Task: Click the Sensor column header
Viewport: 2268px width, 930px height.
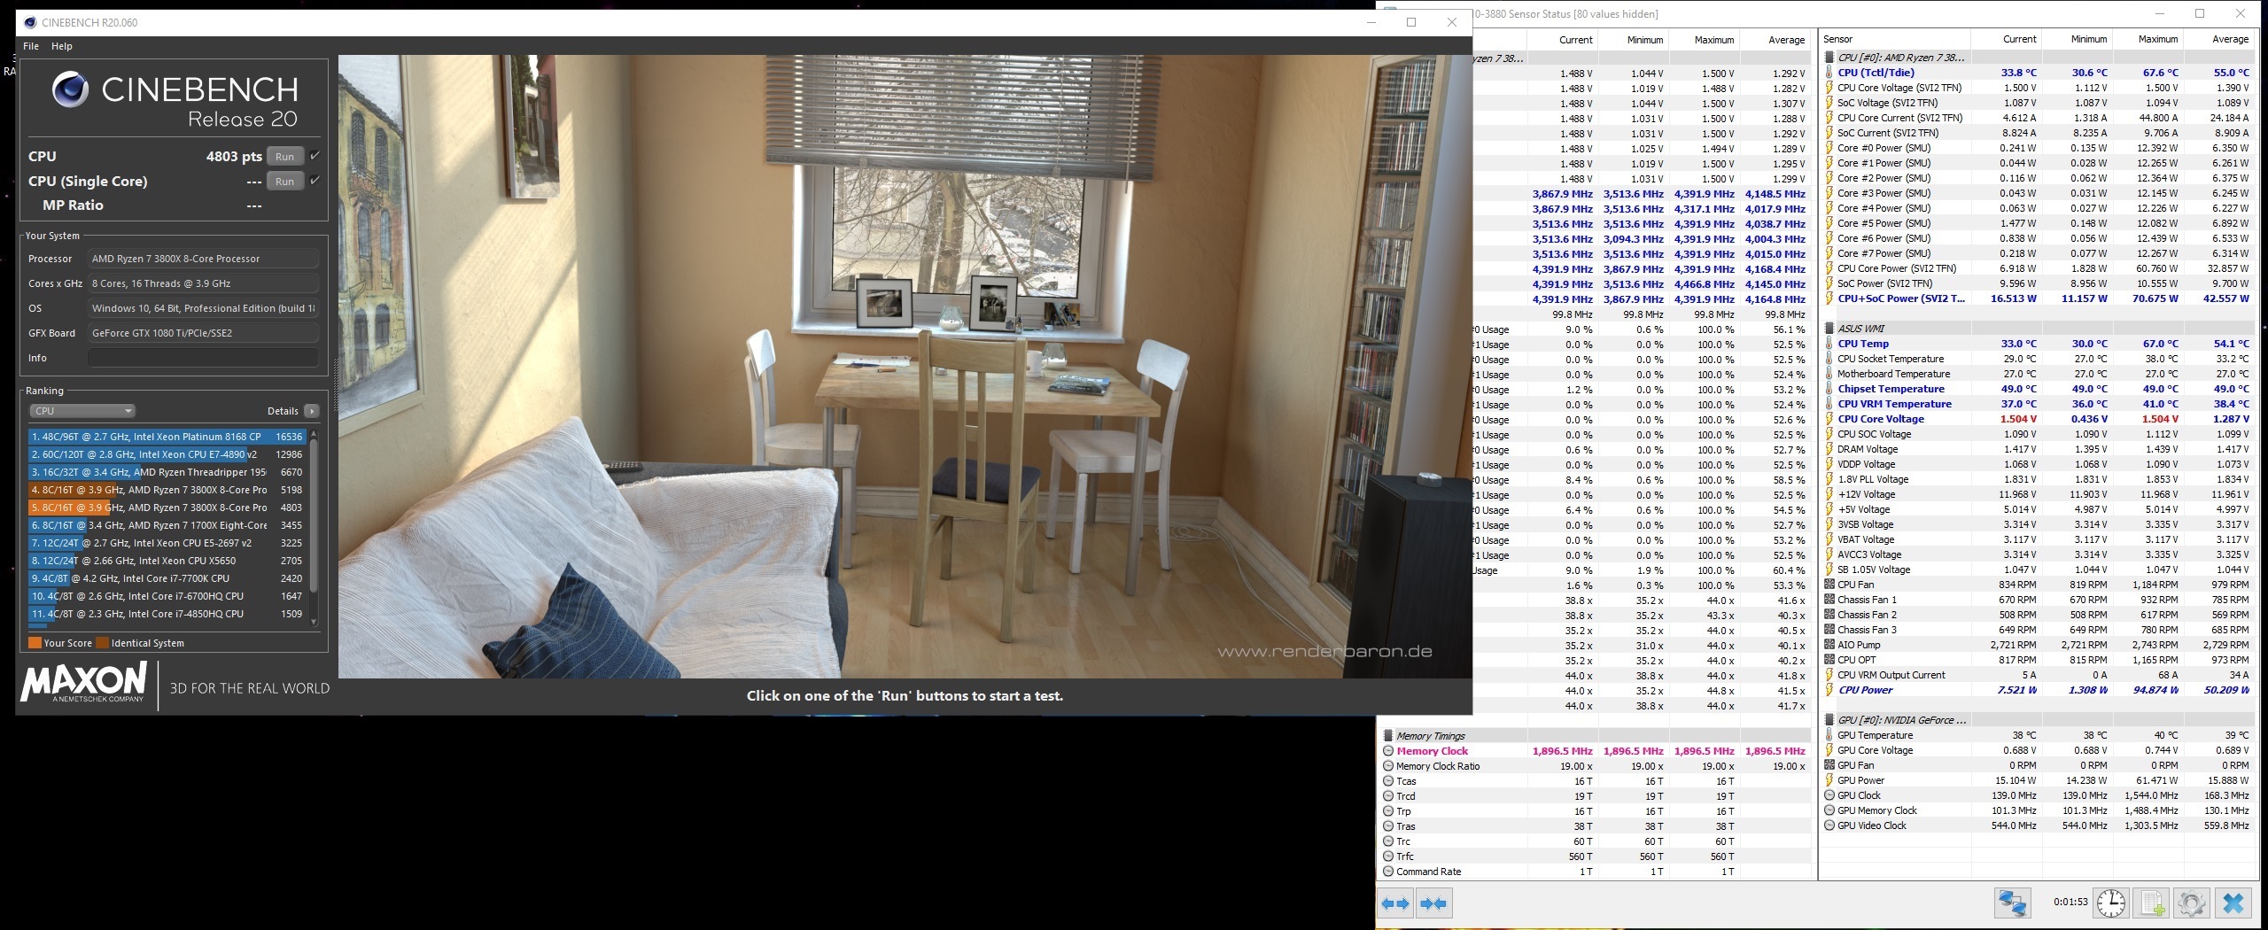Action: (x=1893, y=39)
